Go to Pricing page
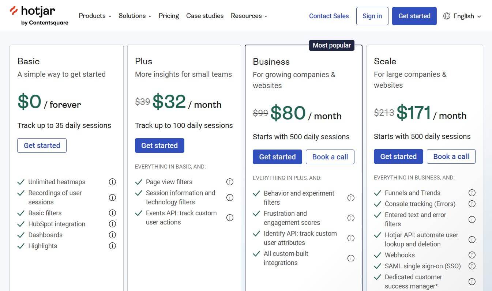Viewport: 492px width, 291px height. click(169, 16)
